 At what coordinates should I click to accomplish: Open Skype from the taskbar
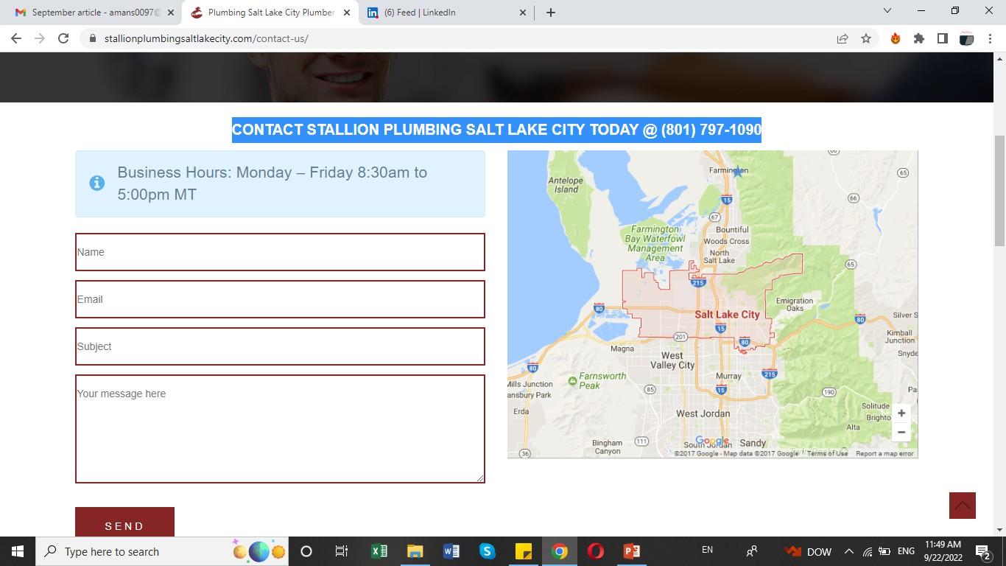point(487,551)
